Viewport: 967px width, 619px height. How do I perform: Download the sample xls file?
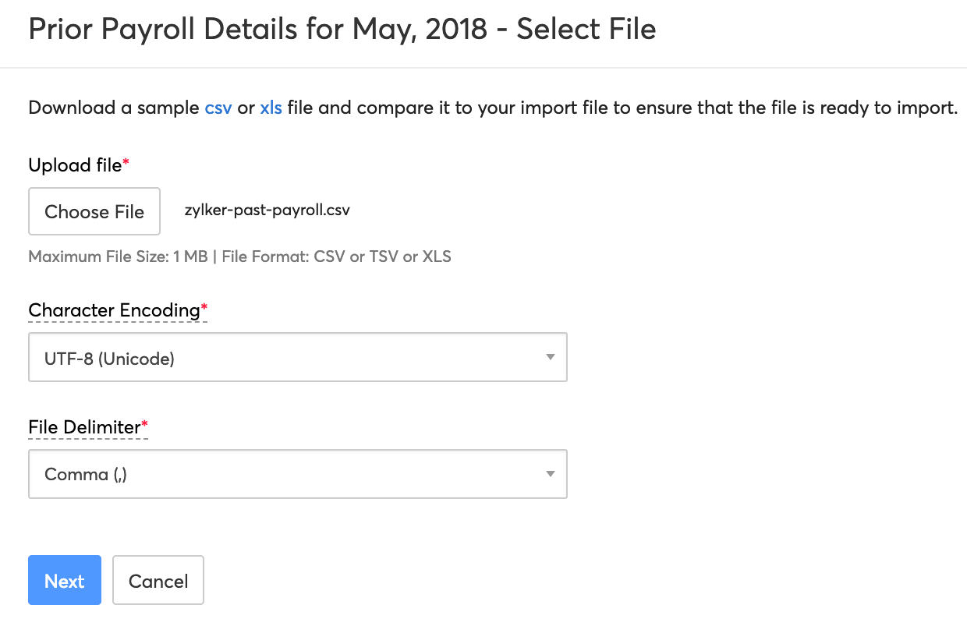tap(270, 108)
